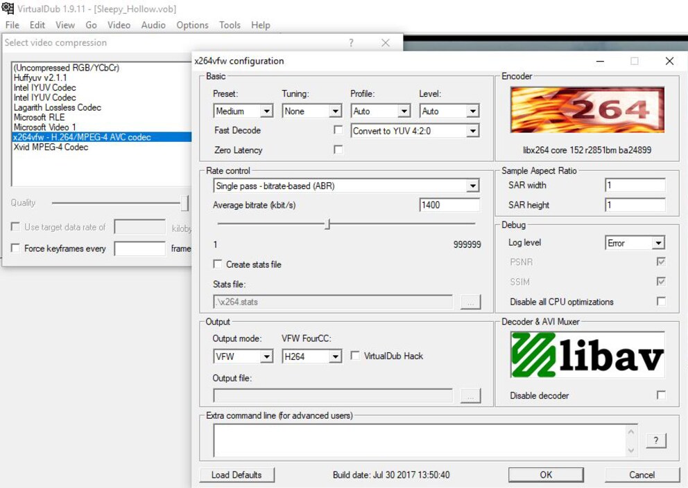Click the average bitrate slider handle

327,224
